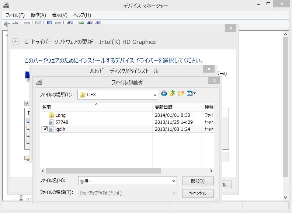Screen dimensions: 292x213
Task: Select the 57748 setup file
Action: [62, 122]
